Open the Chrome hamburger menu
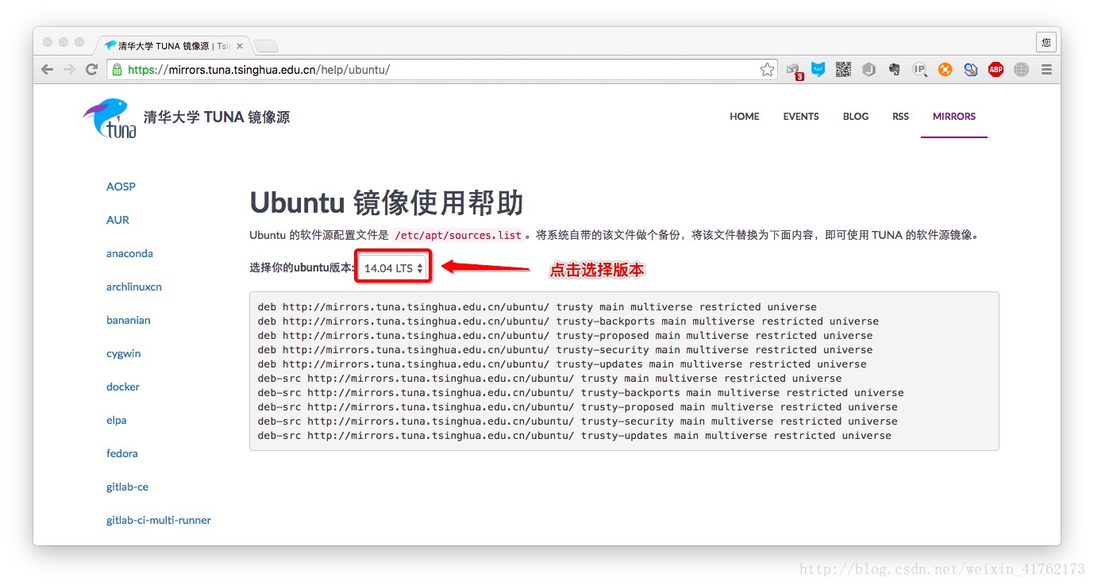The image size is (1094, 585). coord(1046,70)
